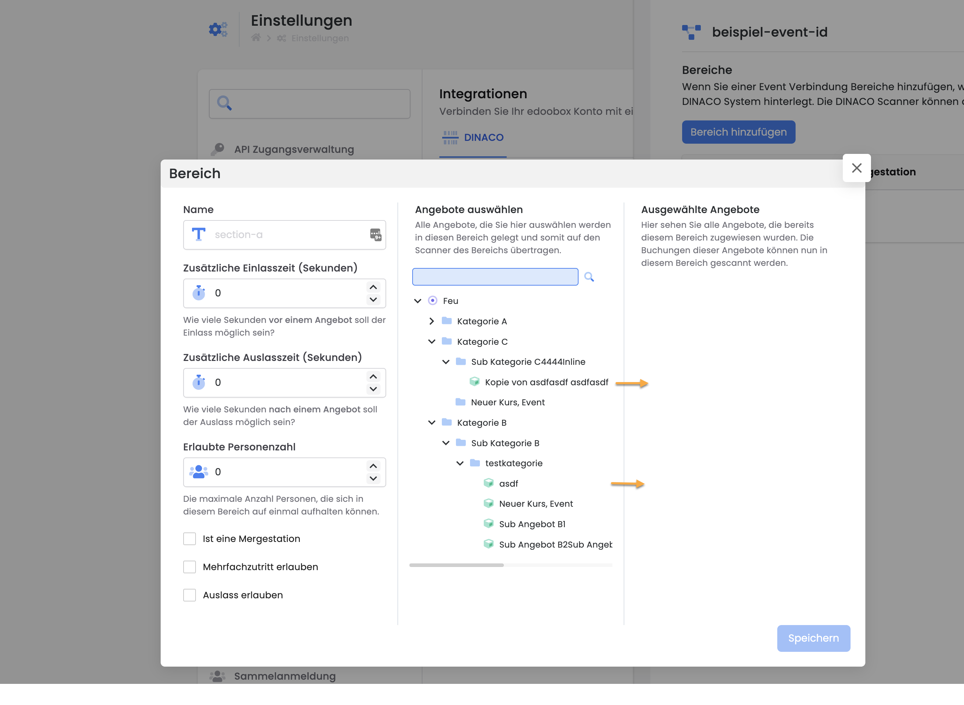Screen dimensions: 964x705
Task: Click the magnifier icon beside offer search
Action: [589, 277]
